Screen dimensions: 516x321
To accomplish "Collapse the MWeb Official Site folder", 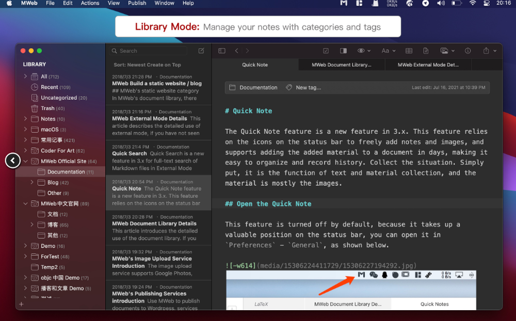I will pyautogui.click(x=25, y=161).
